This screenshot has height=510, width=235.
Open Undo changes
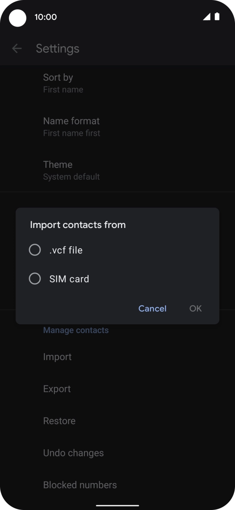[73, 453]
